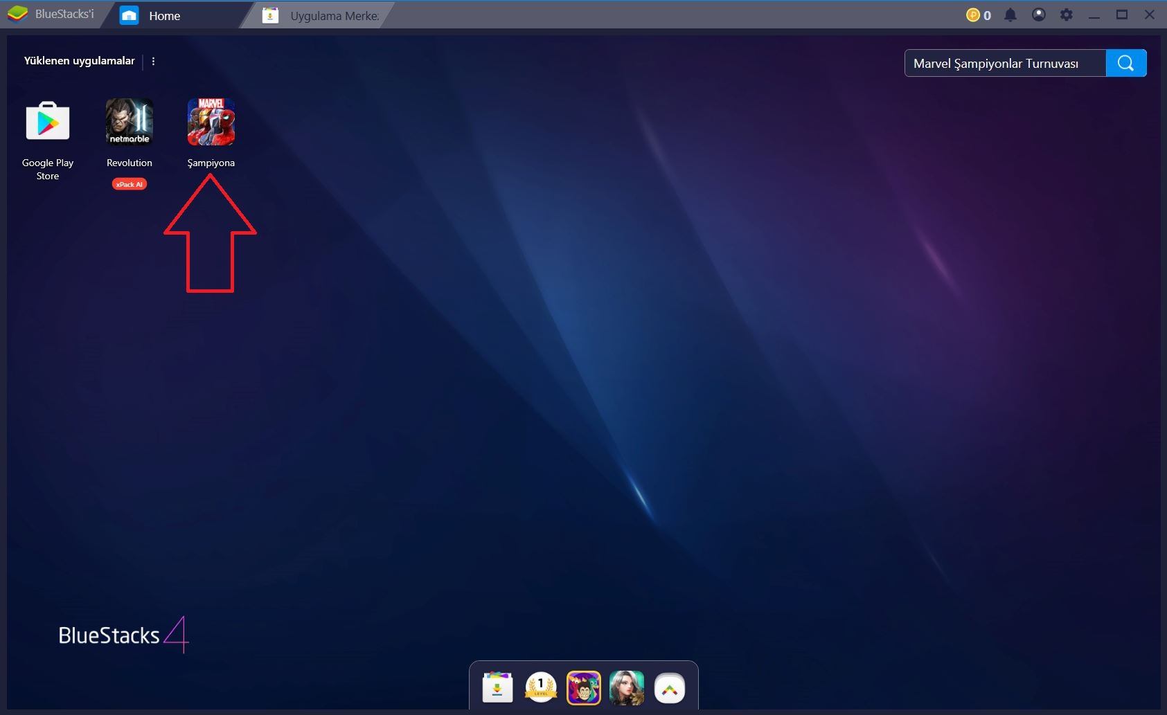The width and height of the screenshot is (1167, 715).
Task: Click the Şampiyona app label
Action: pos(211,163)
